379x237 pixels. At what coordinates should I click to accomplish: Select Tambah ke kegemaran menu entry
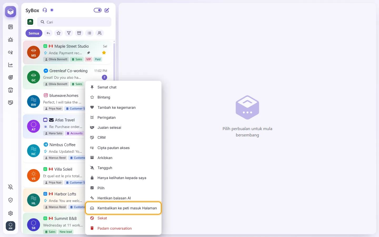(x=123, y=107)
